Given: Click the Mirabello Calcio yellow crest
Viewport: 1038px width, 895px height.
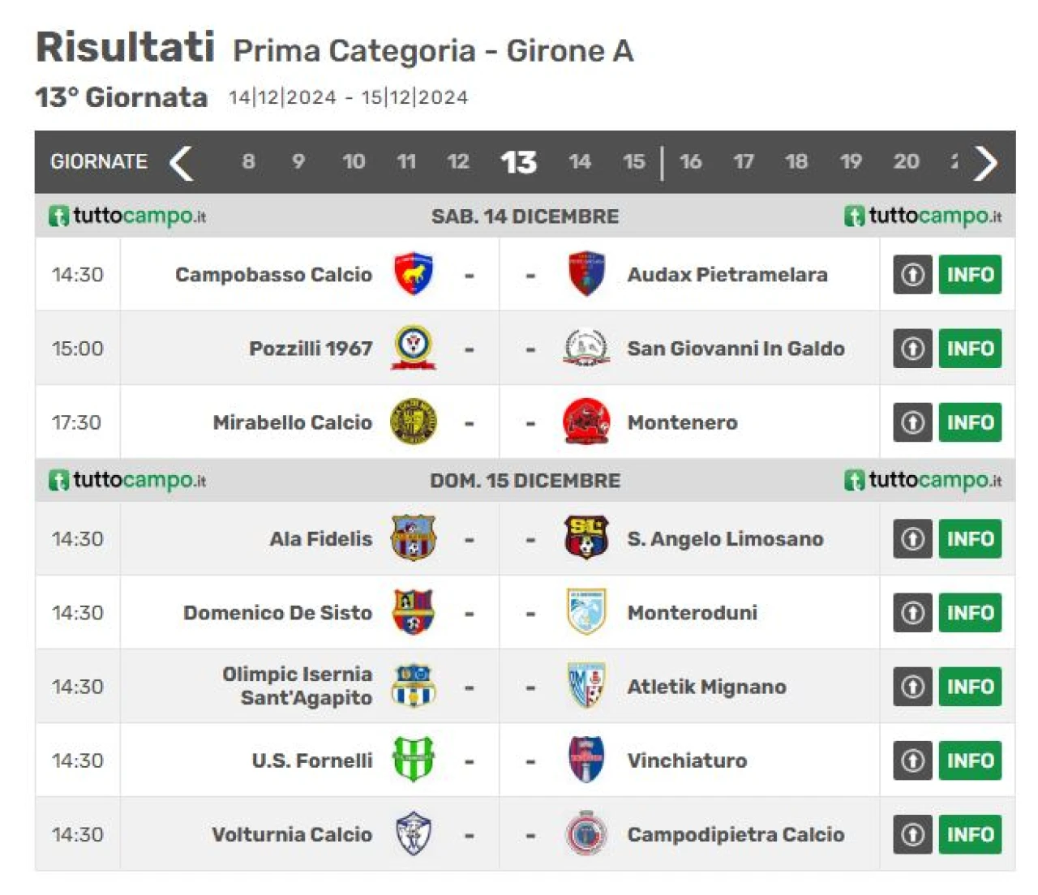Looking at the screenshot, I should [414, 422].
